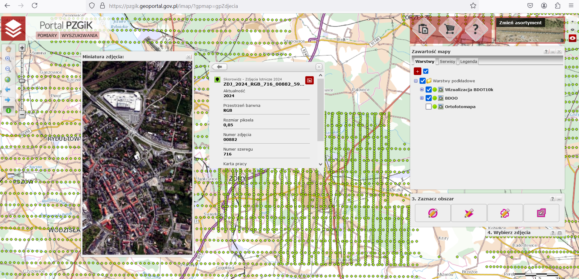579x279 pixels.
Task: Open the layers stack logo button
Action: (x=13, y=29)
